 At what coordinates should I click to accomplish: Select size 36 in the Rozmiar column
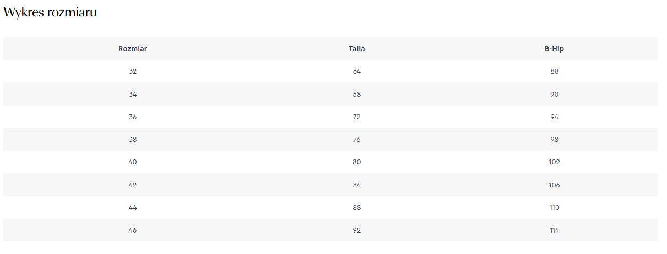[x=133, y=117]
